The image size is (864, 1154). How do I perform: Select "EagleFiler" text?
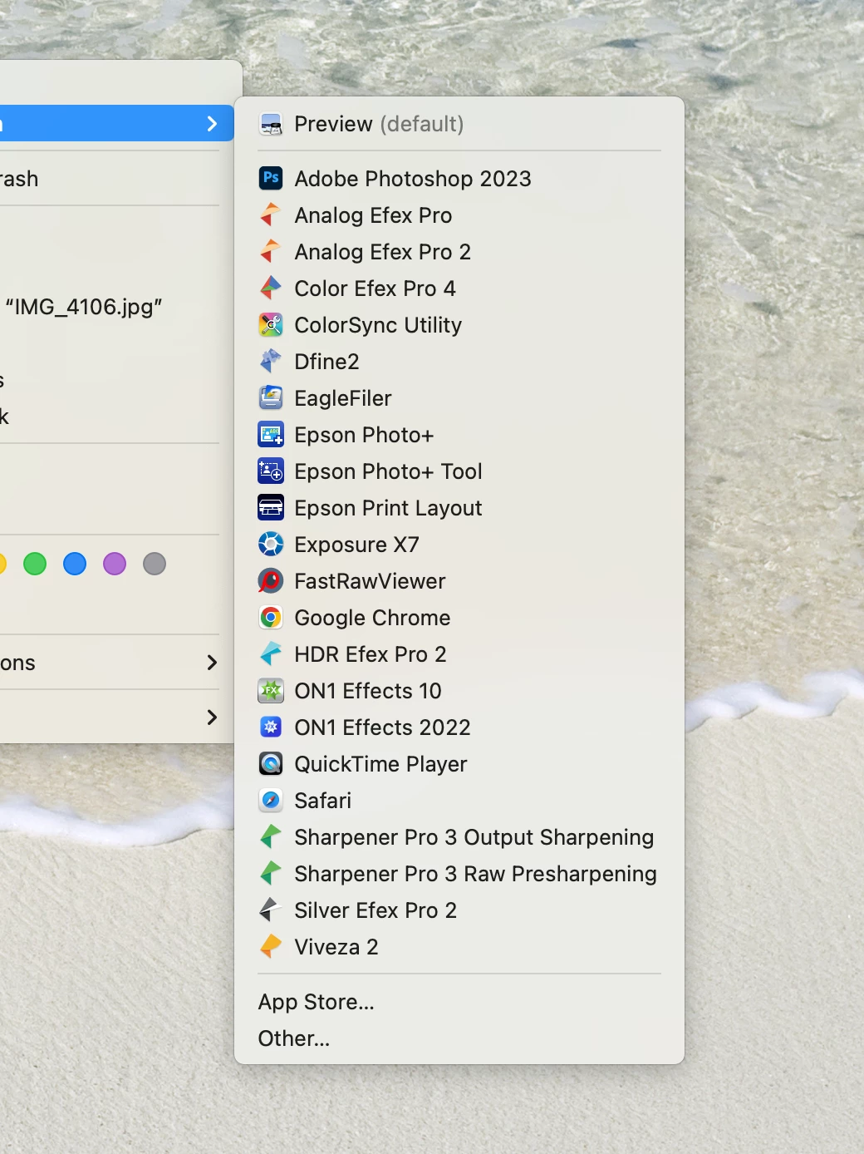(x=343, y=398)
